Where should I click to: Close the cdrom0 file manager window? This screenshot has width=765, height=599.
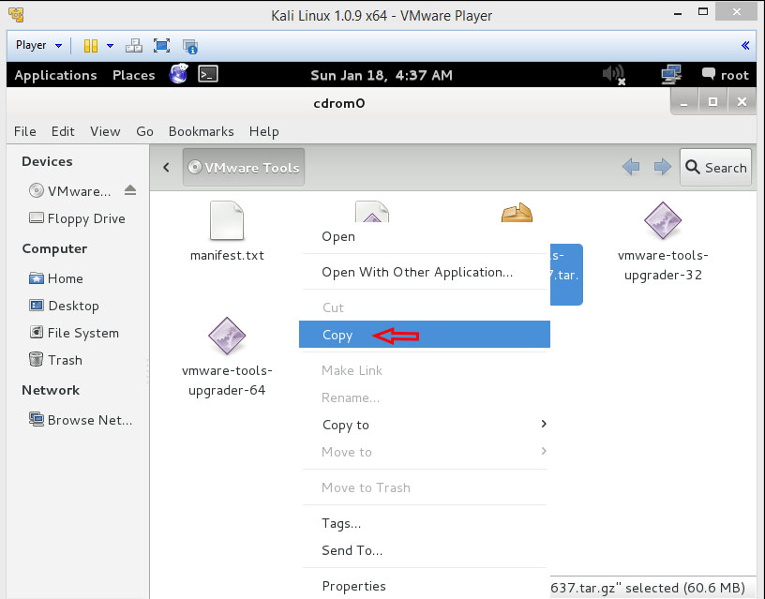click(742, 102)
